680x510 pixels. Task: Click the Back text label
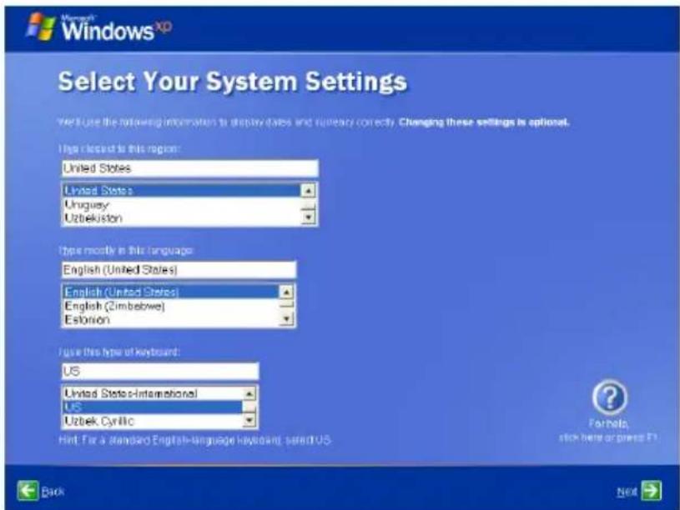click(x=53, y=492)
